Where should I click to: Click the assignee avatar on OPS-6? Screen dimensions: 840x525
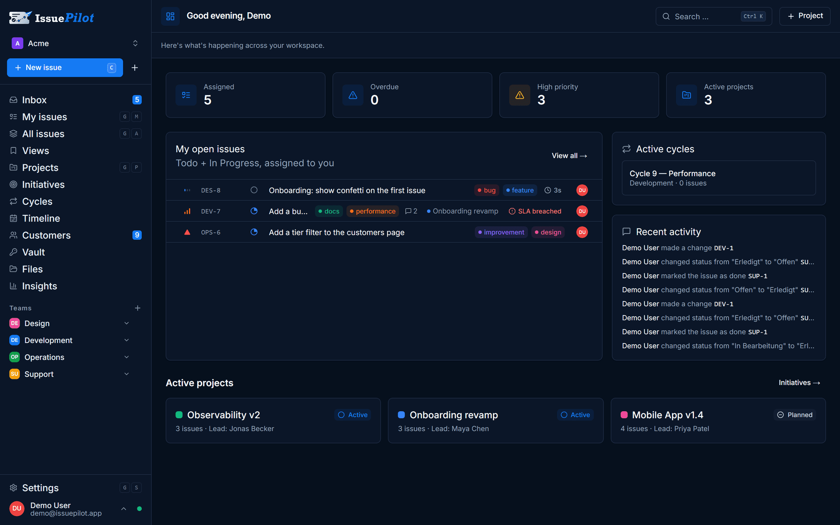click(582, 232)
